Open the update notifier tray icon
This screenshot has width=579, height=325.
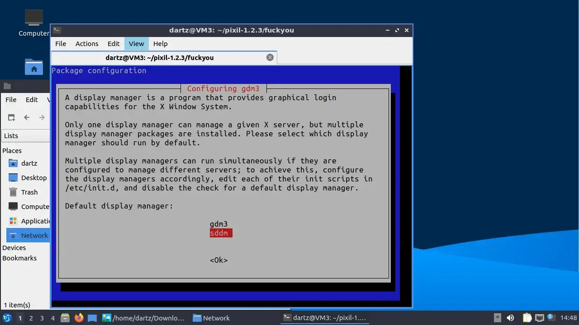point(551,317)
